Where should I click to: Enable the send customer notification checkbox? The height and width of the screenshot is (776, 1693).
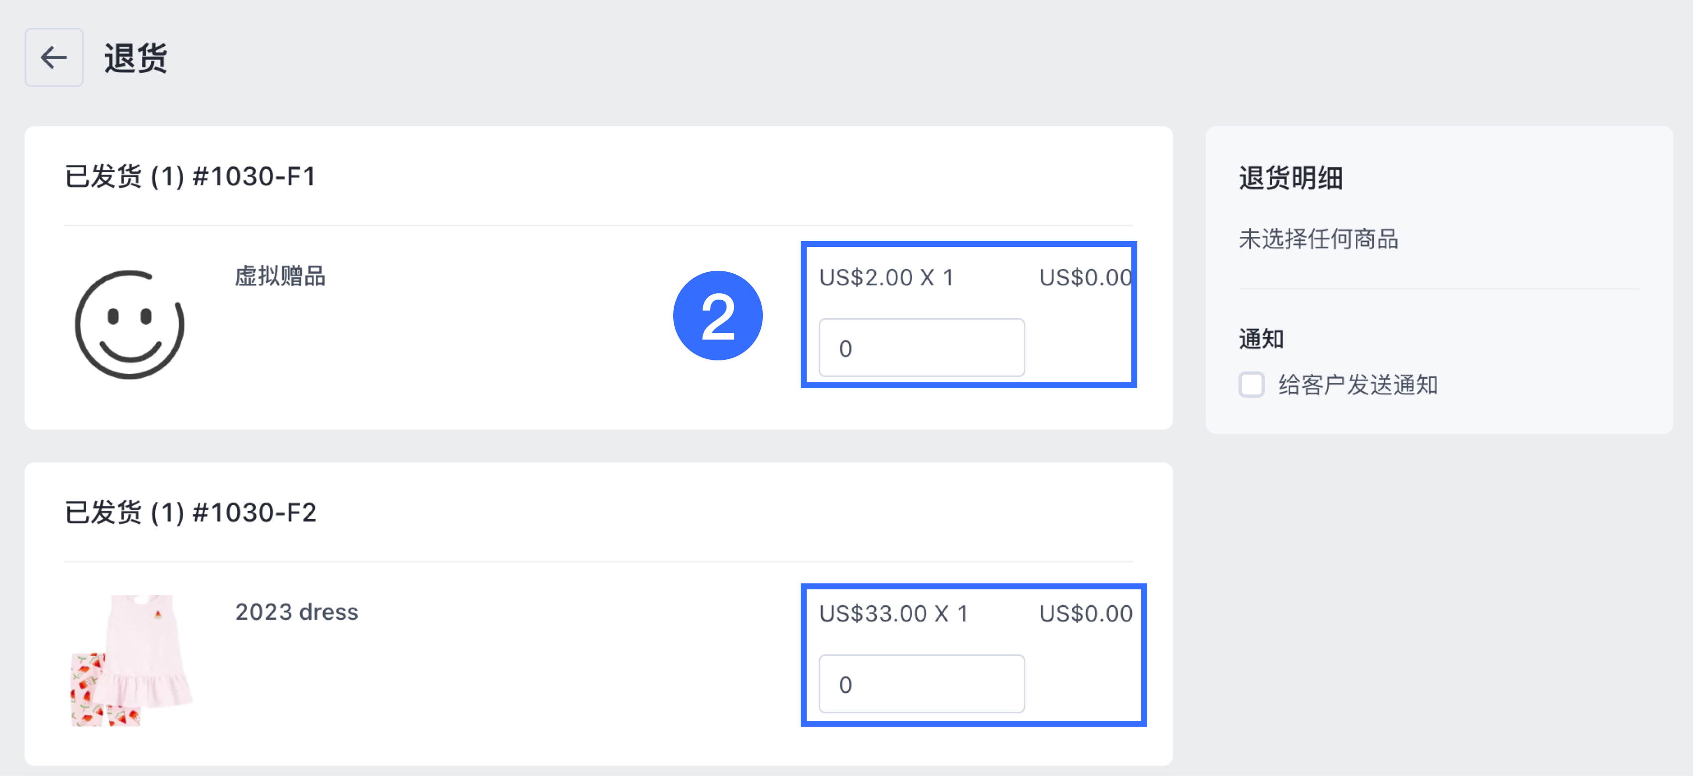(x=1251, y=384)
